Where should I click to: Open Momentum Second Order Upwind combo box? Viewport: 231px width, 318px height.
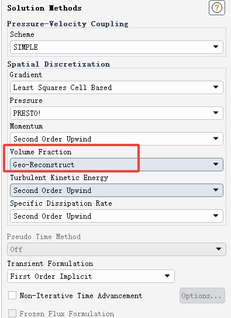[x=116, y=139]
